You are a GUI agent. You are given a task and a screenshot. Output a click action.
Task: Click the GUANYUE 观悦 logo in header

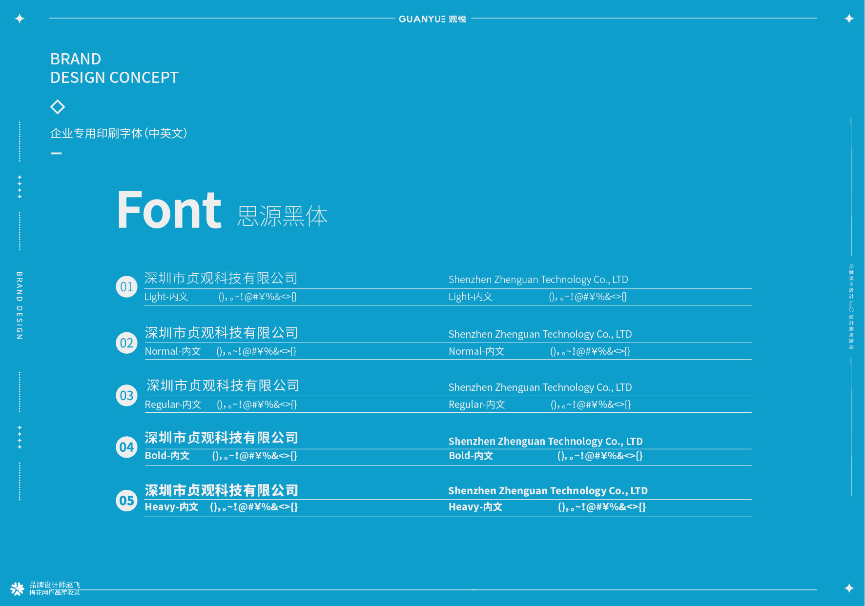432,19
